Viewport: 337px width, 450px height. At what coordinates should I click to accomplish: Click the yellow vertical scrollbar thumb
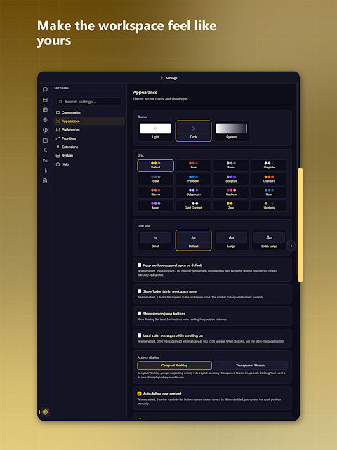(x=300, y=225)
